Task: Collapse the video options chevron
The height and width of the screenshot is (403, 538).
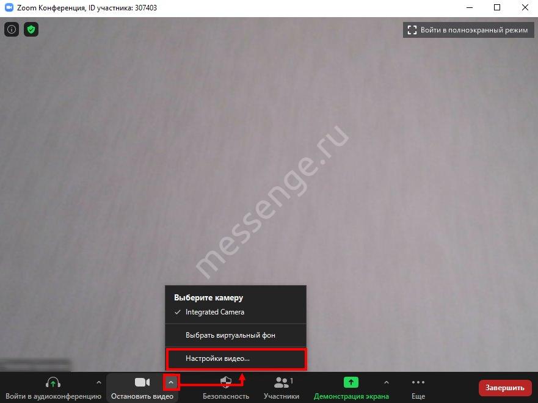Action: pos(171,382)
